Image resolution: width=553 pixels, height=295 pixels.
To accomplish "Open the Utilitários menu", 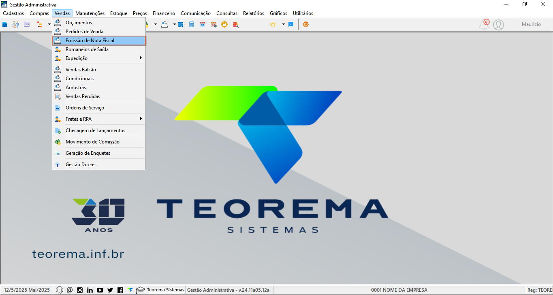I will coord(303,13).
